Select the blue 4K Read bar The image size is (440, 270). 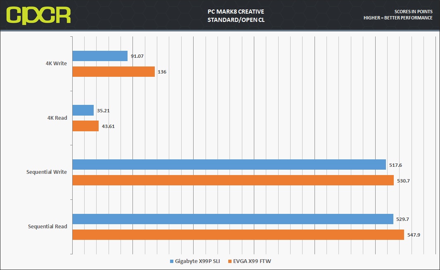(x=83, y=110)
